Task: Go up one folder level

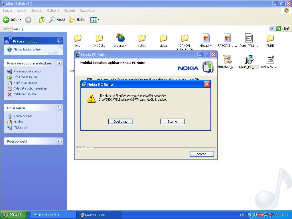Action: 42,20
